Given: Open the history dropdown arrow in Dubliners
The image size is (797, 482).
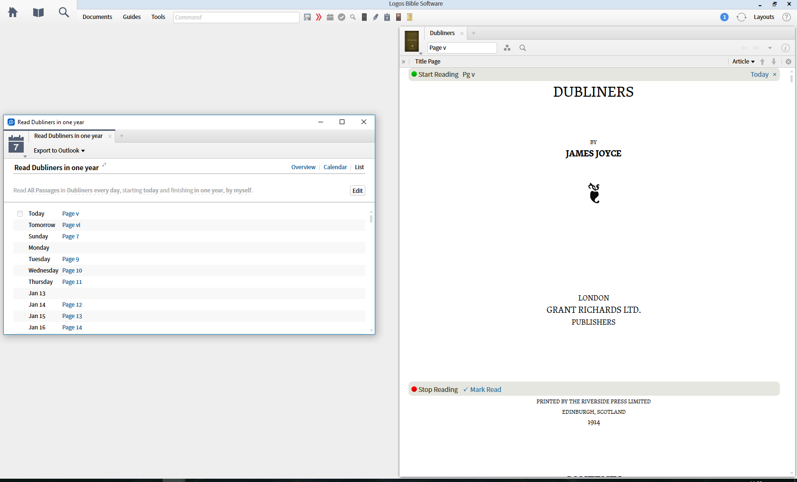Looking at the screenshot, I should (x=770, y=48).
